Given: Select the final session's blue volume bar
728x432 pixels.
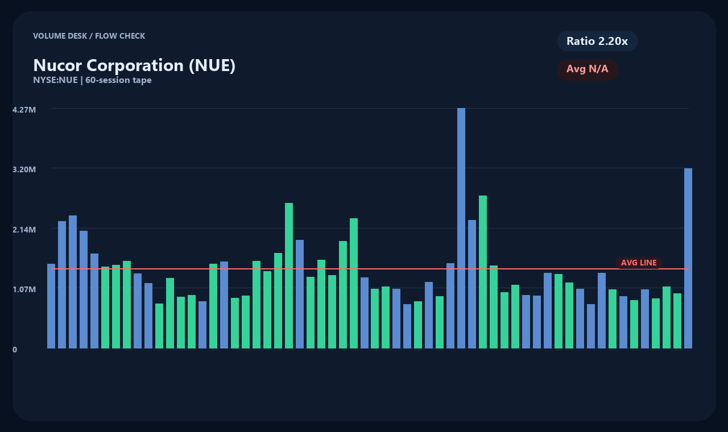Looking at the screenshot, I should click(688, 258).
